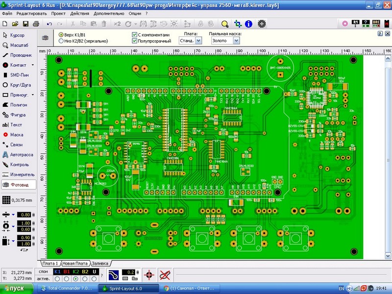Expand the Контакт tool options arrow
The image size is (392, 294).
[x=33, y=65]
